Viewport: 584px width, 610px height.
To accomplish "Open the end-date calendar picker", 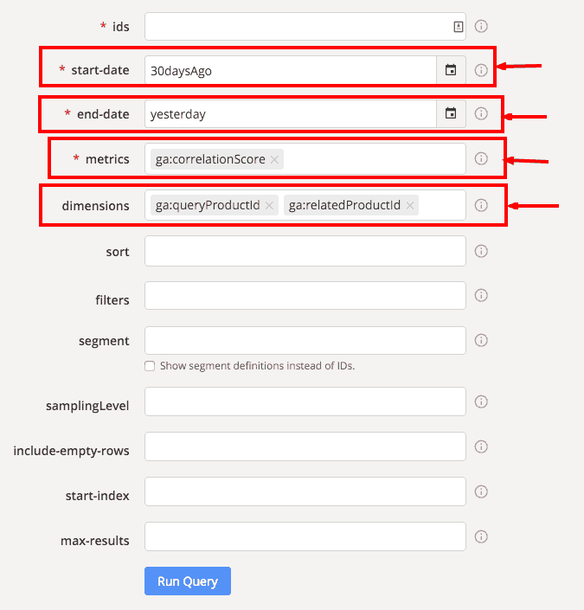I will pyautogui.click(x=451, y=113).
